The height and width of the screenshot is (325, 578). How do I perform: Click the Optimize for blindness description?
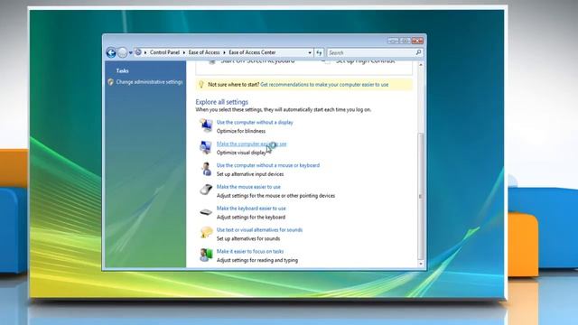241,131
